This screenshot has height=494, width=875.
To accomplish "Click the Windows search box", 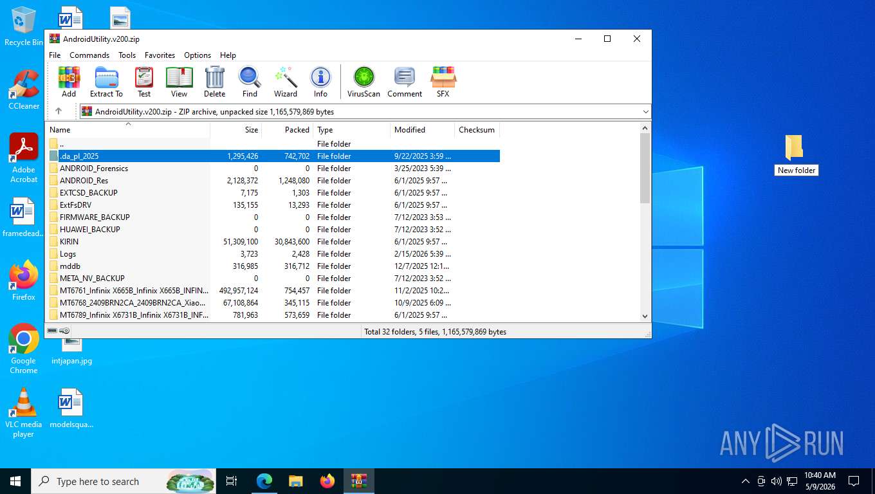I will coord(122,481).
